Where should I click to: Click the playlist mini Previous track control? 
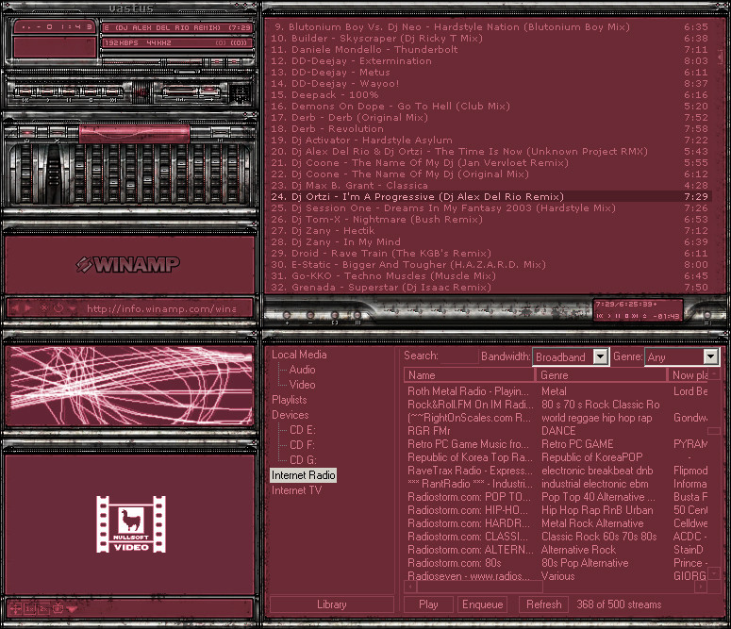click(x=600, y=316)
